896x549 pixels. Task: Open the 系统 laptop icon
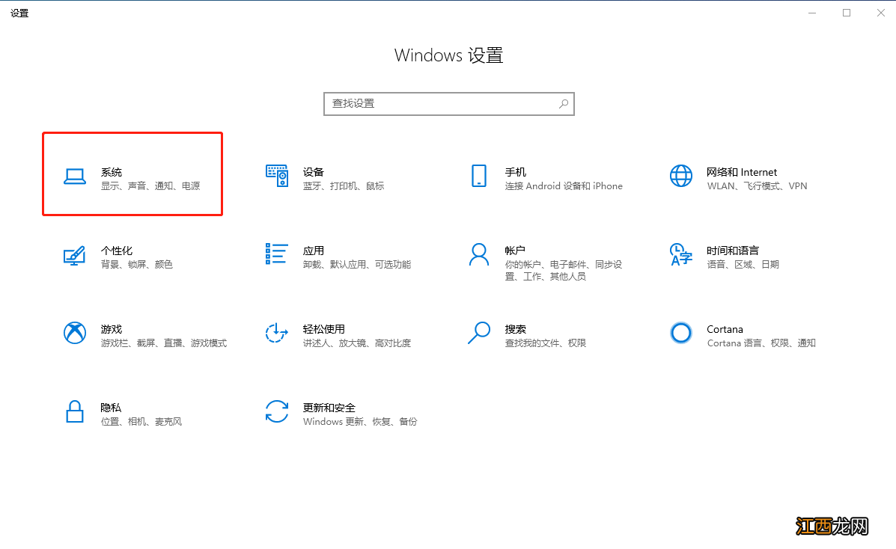click(x=75, y=177)
